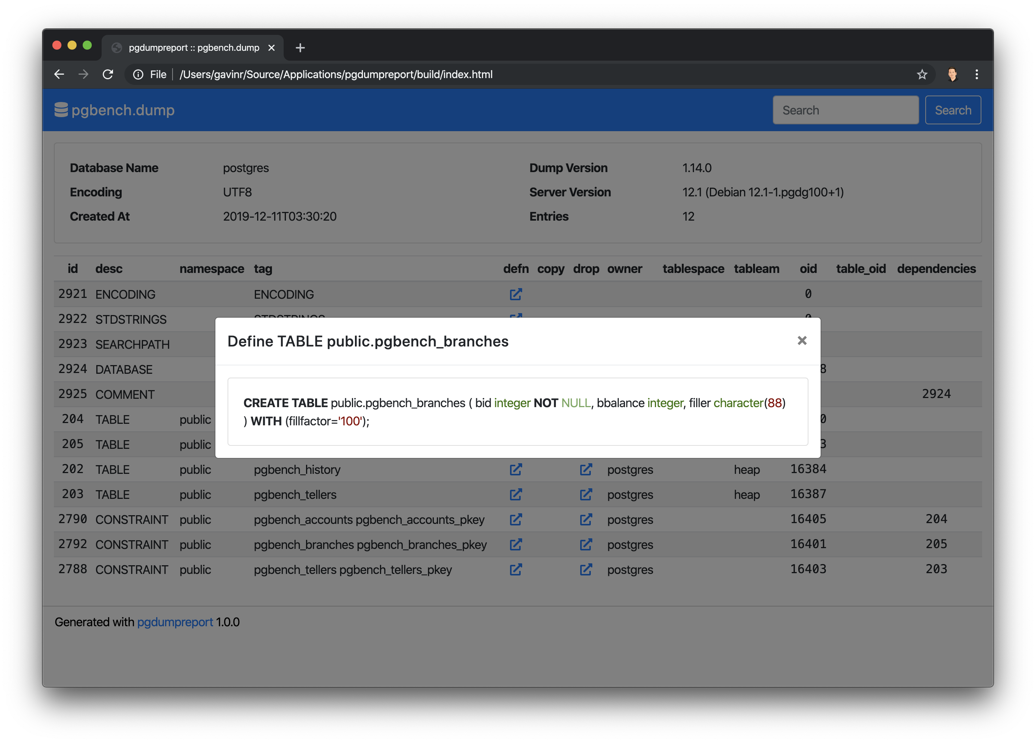The height and width of the screenshot is (743, 1036).
Task: Open drop statement icon for pgbench_history
Action: [585, 469]
